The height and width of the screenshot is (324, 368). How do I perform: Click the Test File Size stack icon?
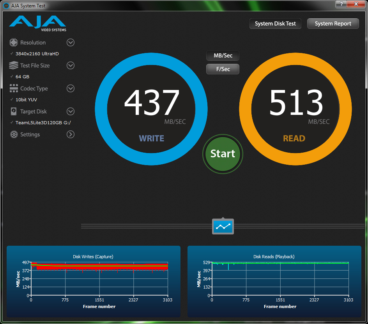14,65
